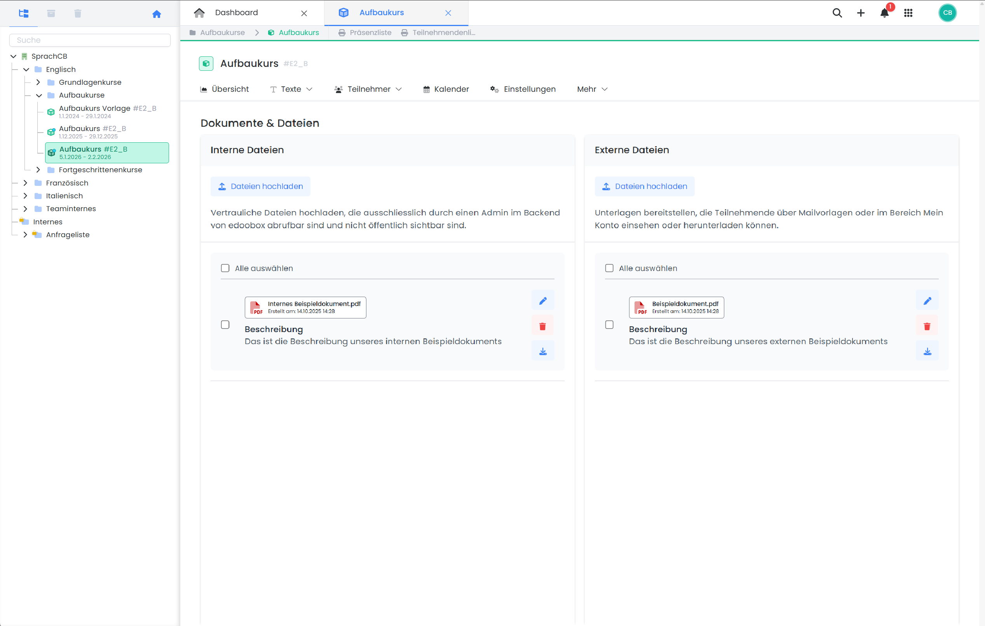Click into the Suche search field
985x626 pixels.
tap(90, 40)
